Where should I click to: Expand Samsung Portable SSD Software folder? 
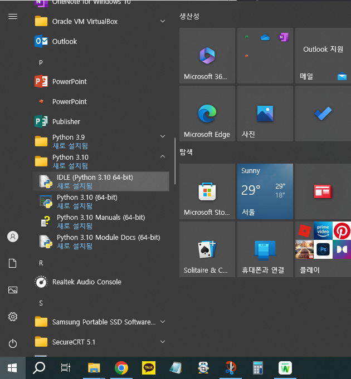click(163, 322)
